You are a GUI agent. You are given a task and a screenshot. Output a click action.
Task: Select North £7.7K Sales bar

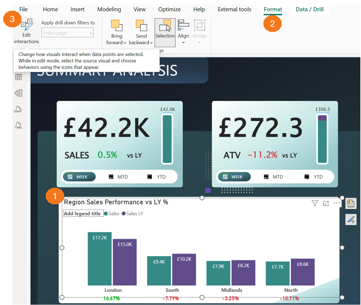click(x=278, y=273)
